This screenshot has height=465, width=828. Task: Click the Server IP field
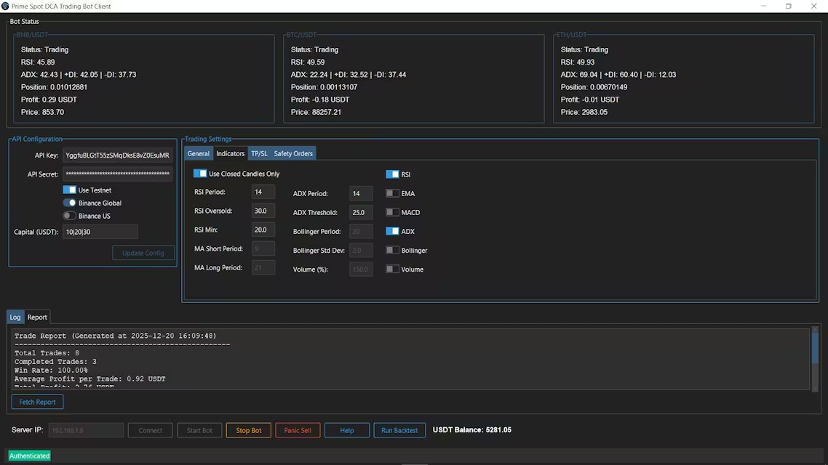pos(86,430)
